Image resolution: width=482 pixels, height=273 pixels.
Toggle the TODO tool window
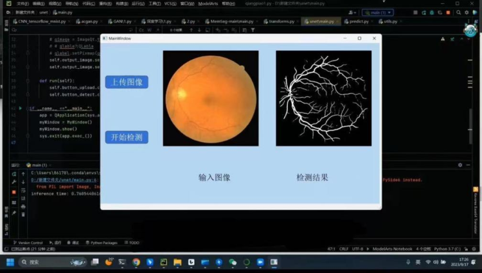(x=133, y=243)
